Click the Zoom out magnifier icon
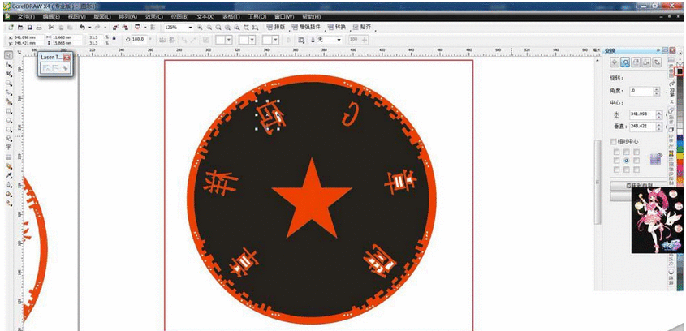This screenshot has height=331, width=686. (209, 27)
